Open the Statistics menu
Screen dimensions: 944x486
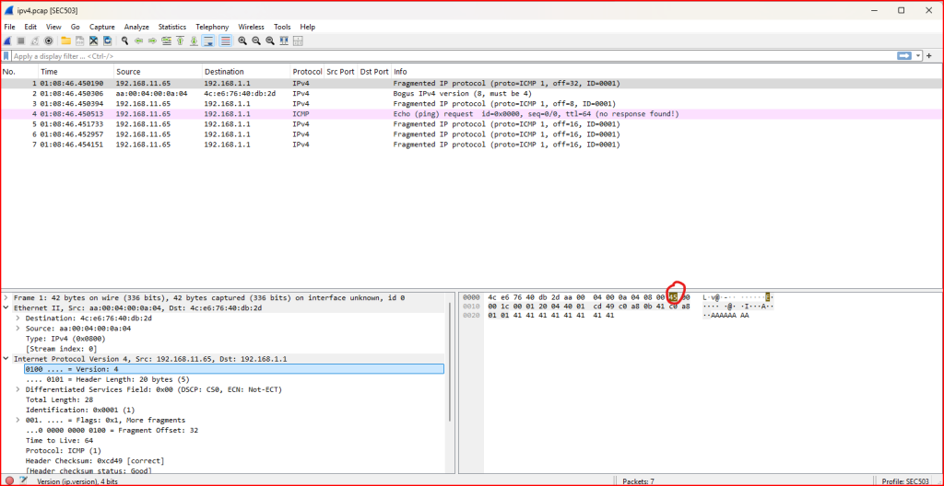click(172, 27)
